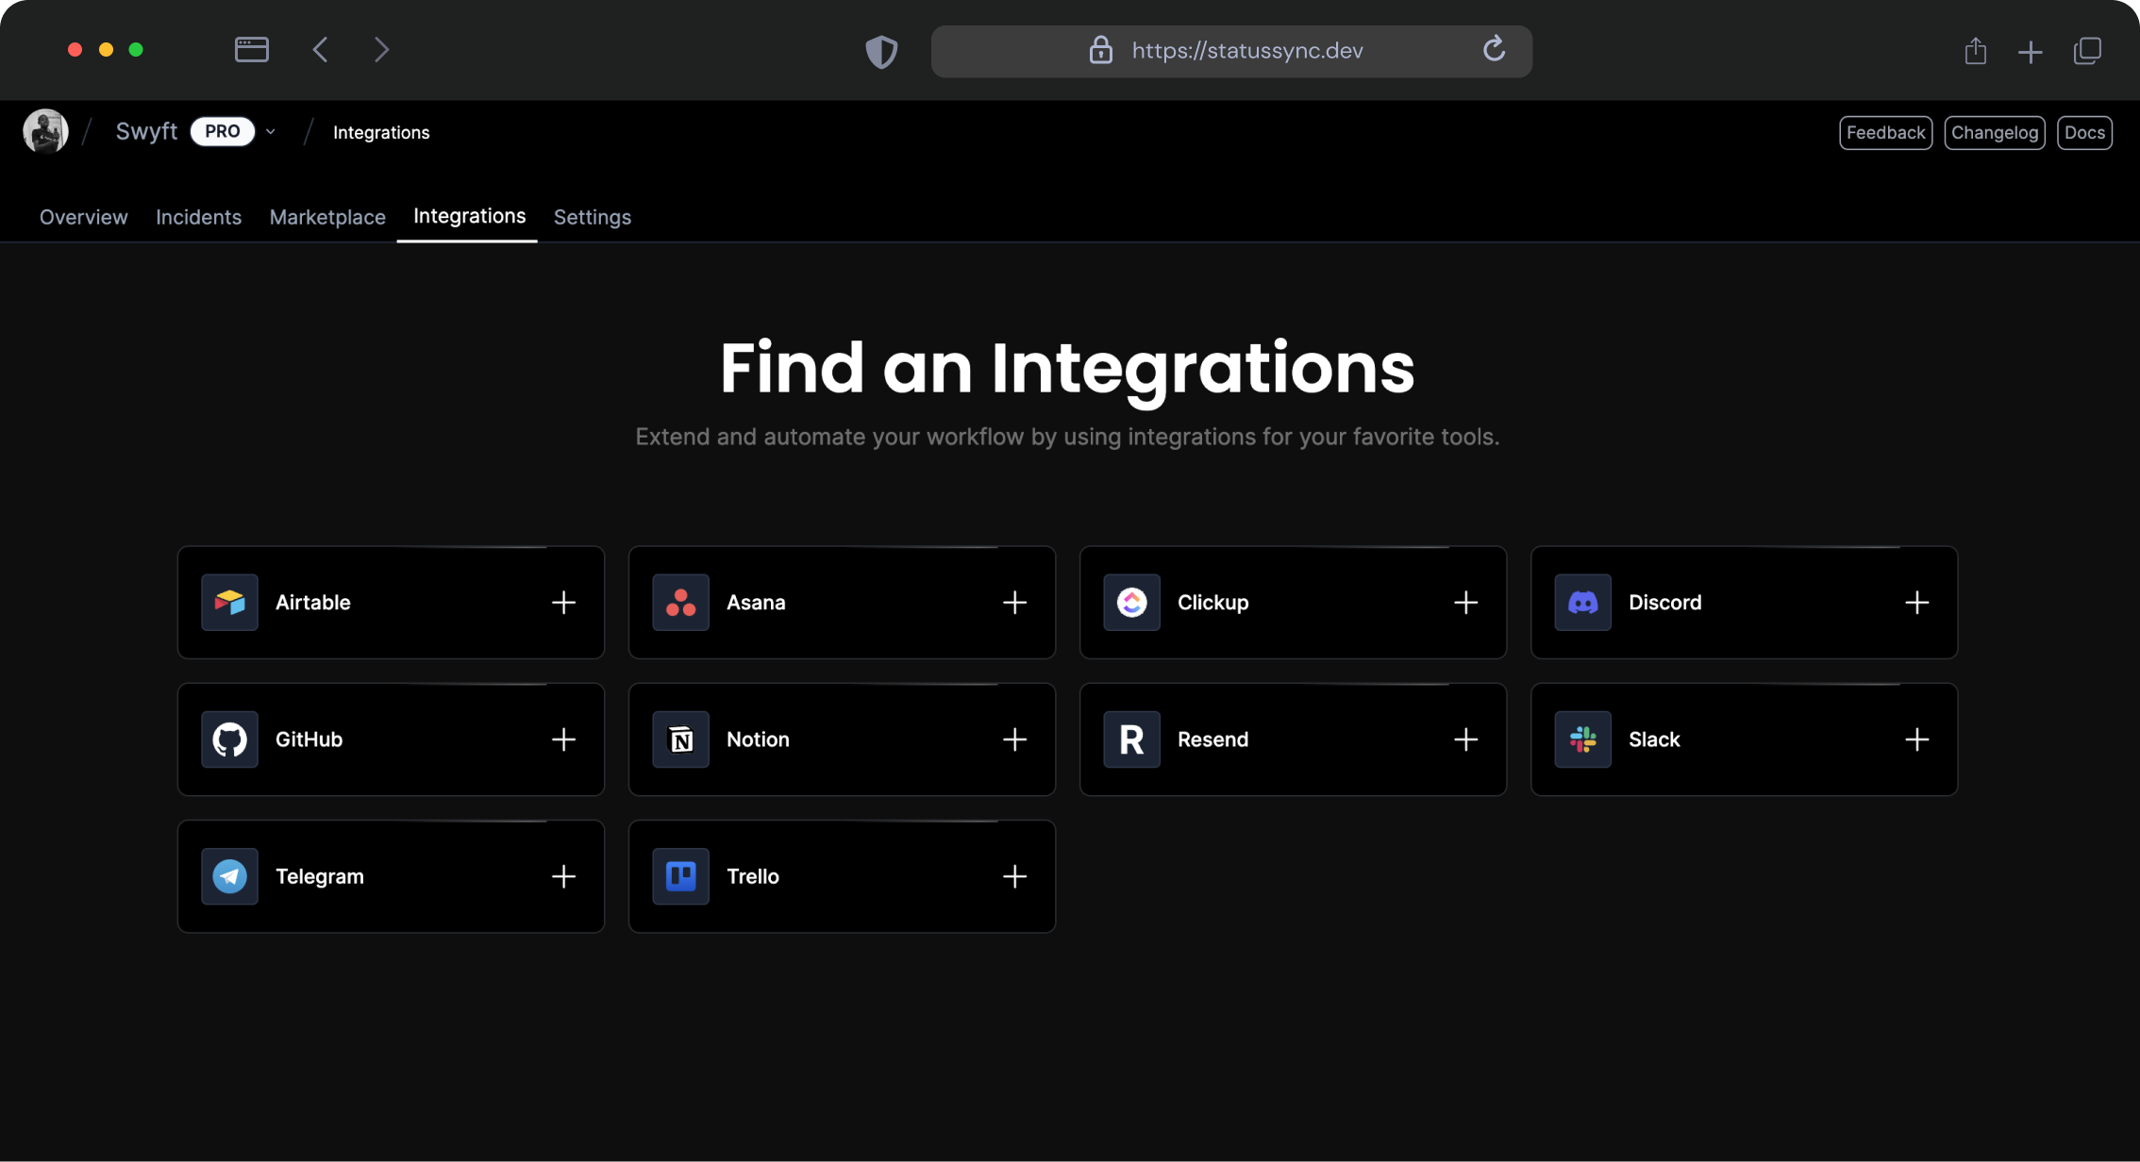This screenshot has height=1162, width=2140.
Task: Expand the Swyft workspace switcher chevron
Action: point(271,132)
